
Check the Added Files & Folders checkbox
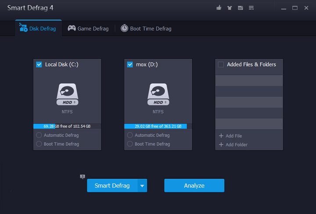[x=221, y=64]
